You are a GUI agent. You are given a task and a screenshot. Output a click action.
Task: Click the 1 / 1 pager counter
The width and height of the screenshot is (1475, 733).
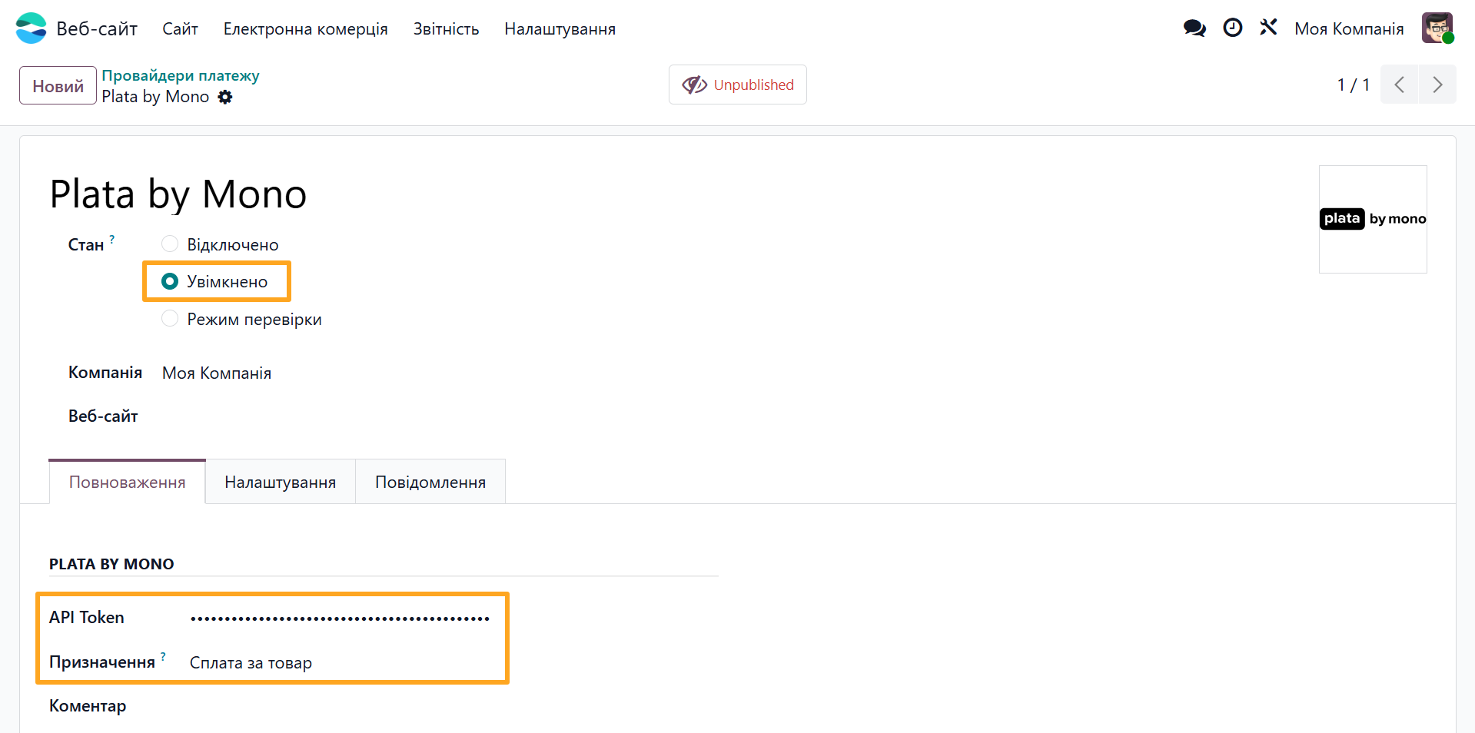(1354, 85)
